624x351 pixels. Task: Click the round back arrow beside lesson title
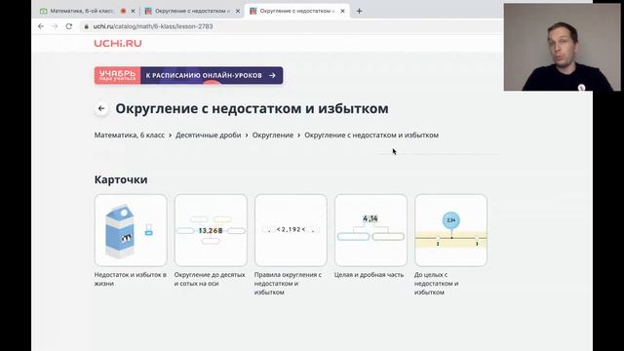click(101, 108)
